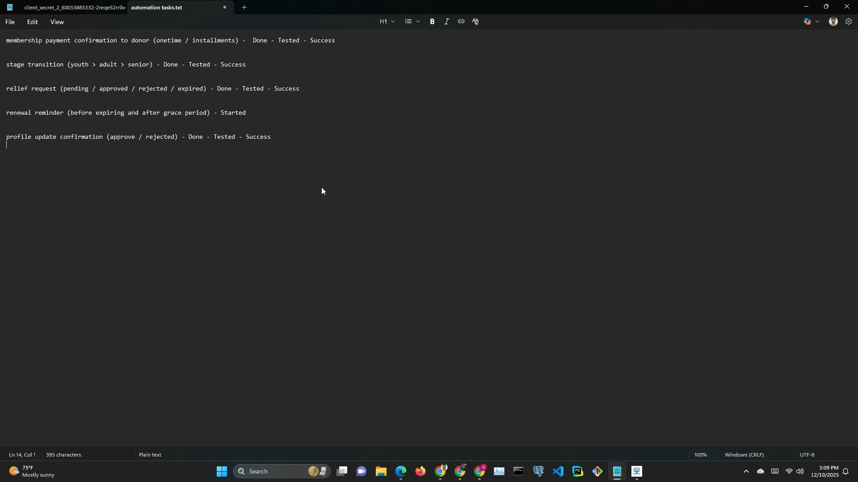This screenshot has height=482, width=858.
Task: Click the 100% zoom level indicator
Action: [x=700, y=455]
